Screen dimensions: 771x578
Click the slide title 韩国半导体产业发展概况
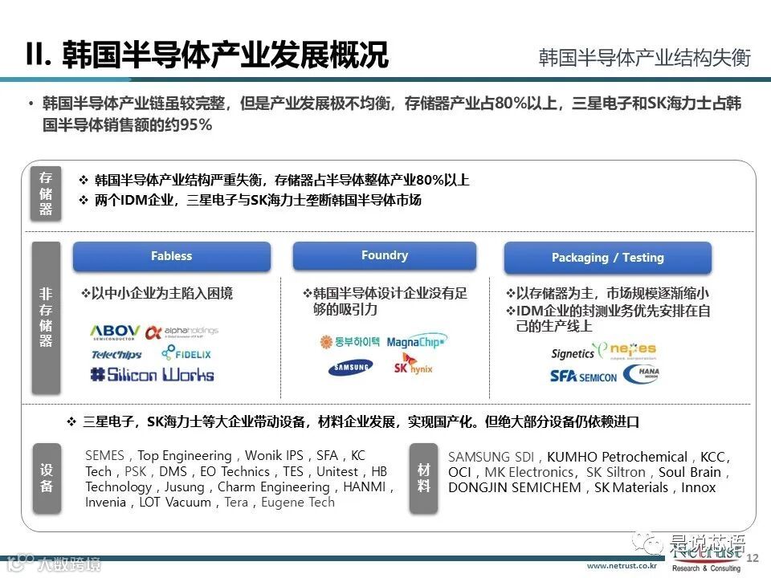pos(207,54)
